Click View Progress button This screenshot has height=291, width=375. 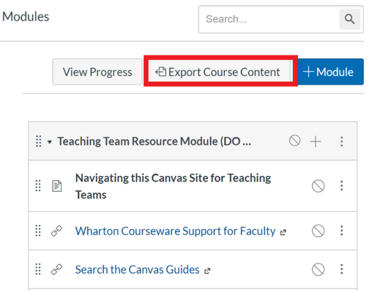click(x=97, y=72)
